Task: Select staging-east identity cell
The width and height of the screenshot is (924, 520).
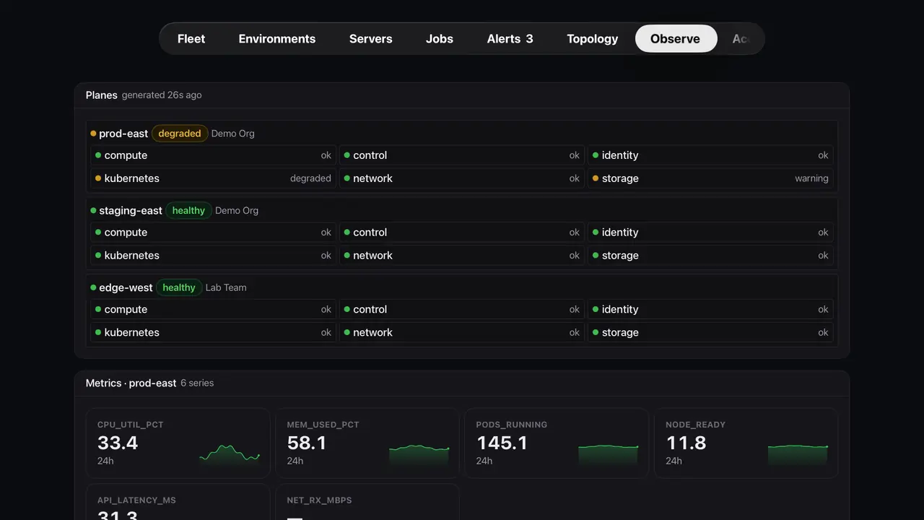Action: coord(710,233)
